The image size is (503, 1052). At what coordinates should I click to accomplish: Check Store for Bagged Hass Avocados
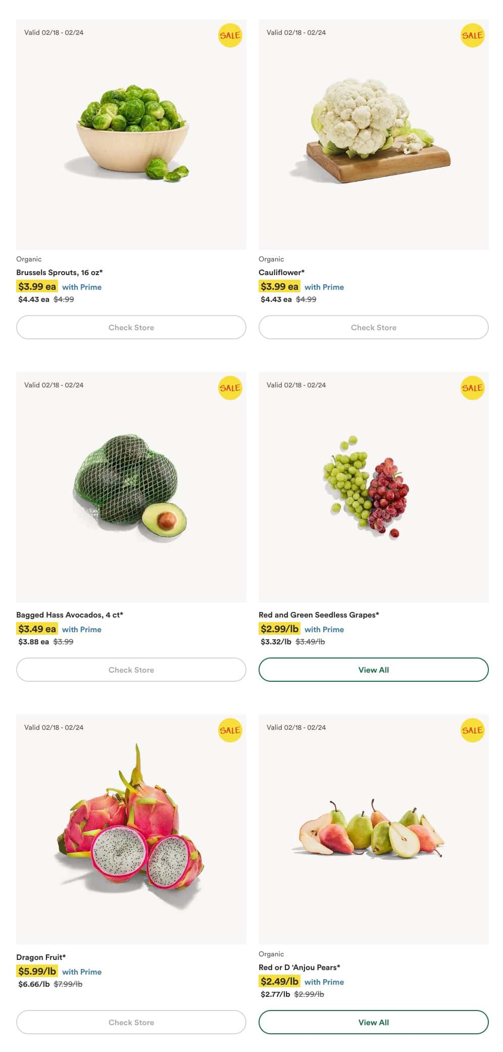[131, 670]
